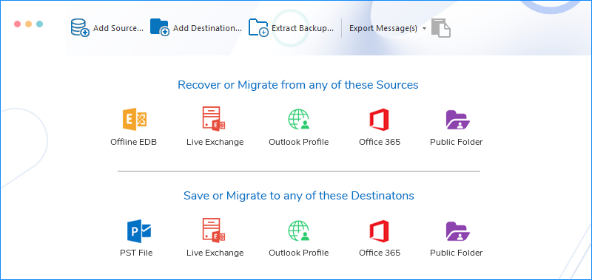Choose Outlook Profile icon under Destinations
This screenshot has width=592, height=280.
click(x=299, y=231)
